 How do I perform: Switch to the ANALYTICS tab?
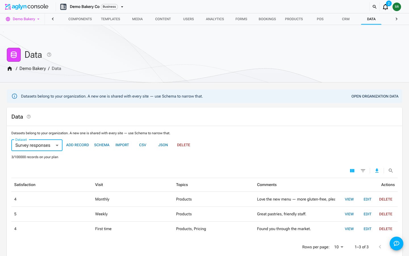point(215,19)
